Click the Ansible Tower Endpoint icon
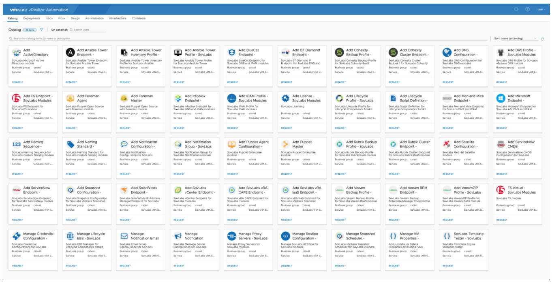The width and height of the screenshot is (552, 284). tap(70, 52)
